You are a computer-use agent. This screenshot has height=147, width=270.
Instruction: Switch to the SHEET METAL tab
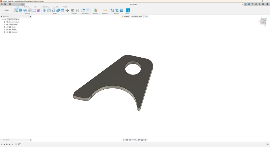point(45,7)
